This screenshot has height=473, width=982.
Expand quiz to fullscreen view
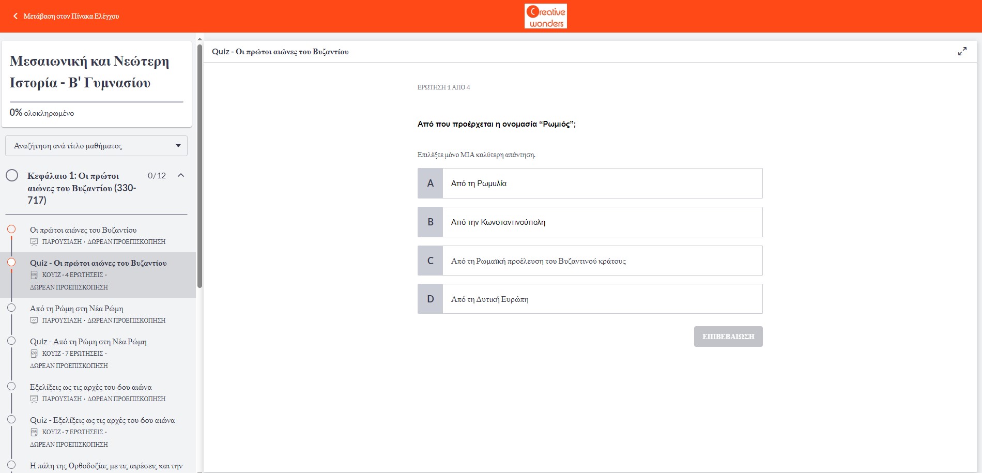(x=962, y=52)
